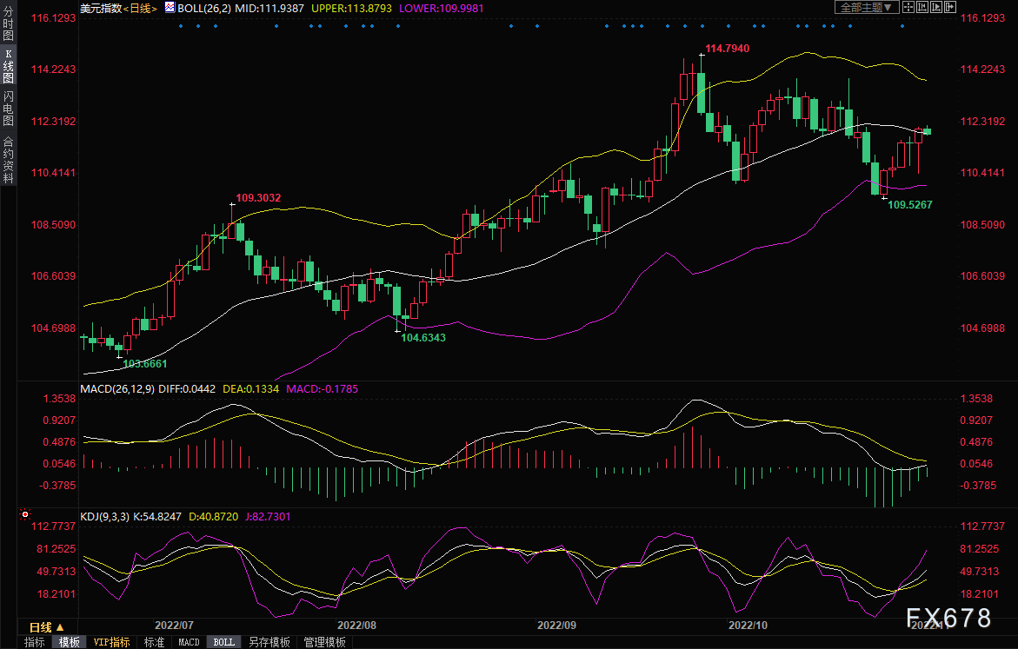Screen dimensions: 1018x649
Task: Expand the 日线 period selector
Action: coord(45,627)
